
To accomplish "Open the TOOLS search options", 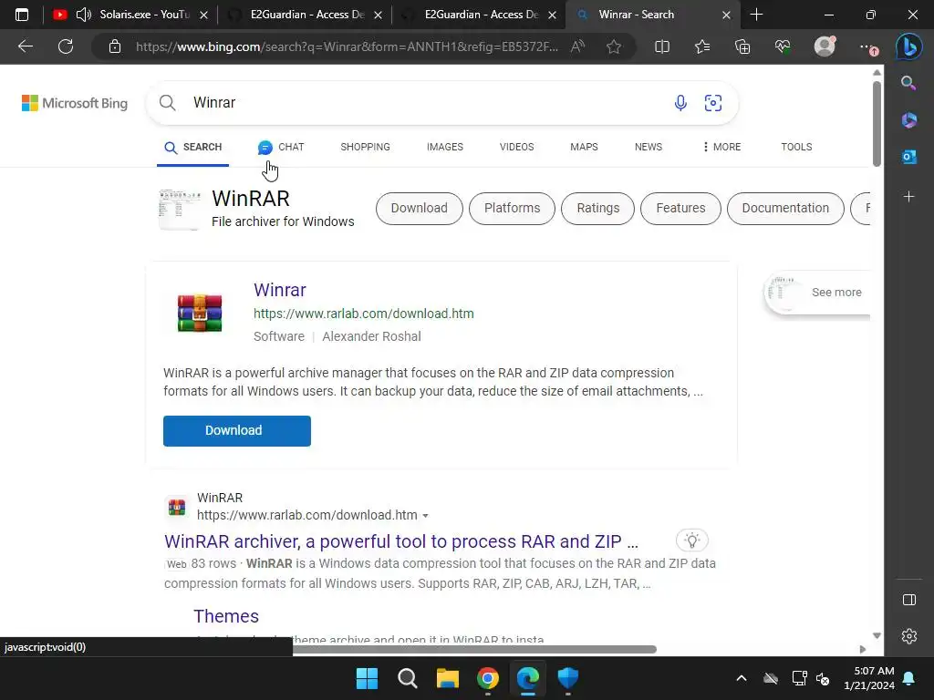I will click(x=796, y=147).
